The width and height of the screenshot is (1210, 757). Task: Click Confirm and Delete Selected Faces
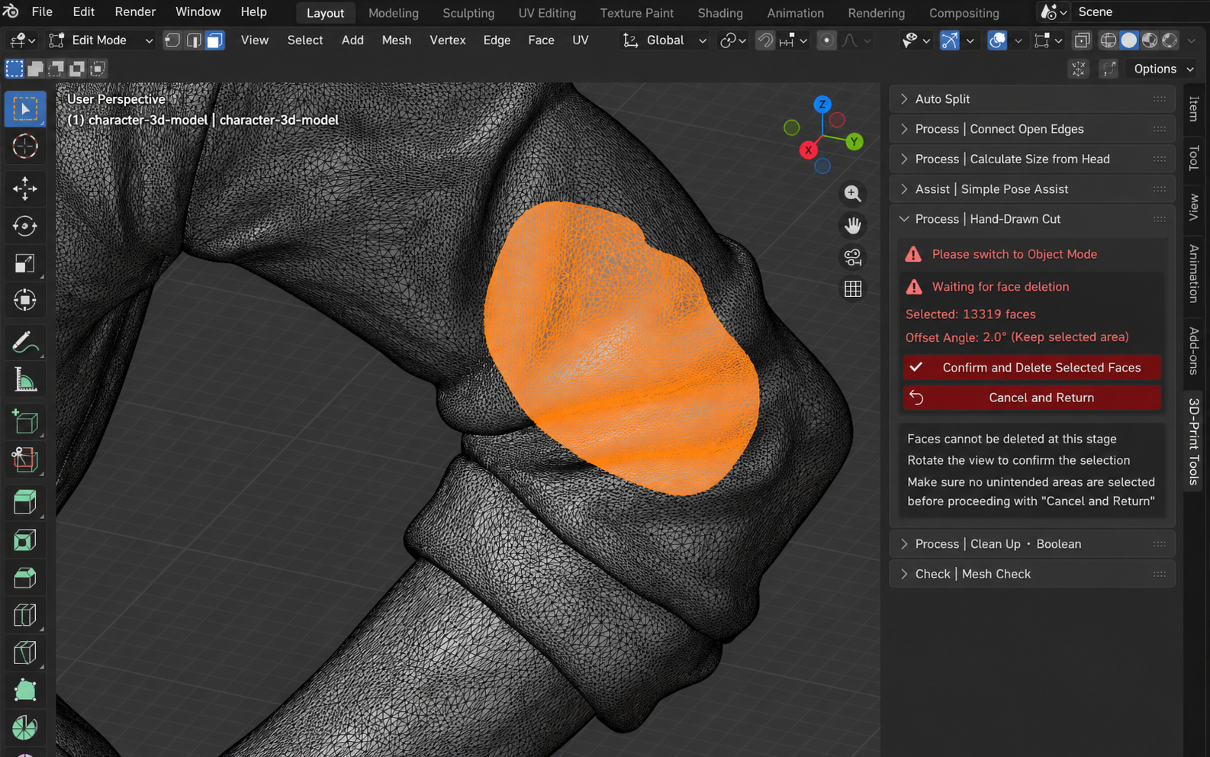tap(1032, 367)
